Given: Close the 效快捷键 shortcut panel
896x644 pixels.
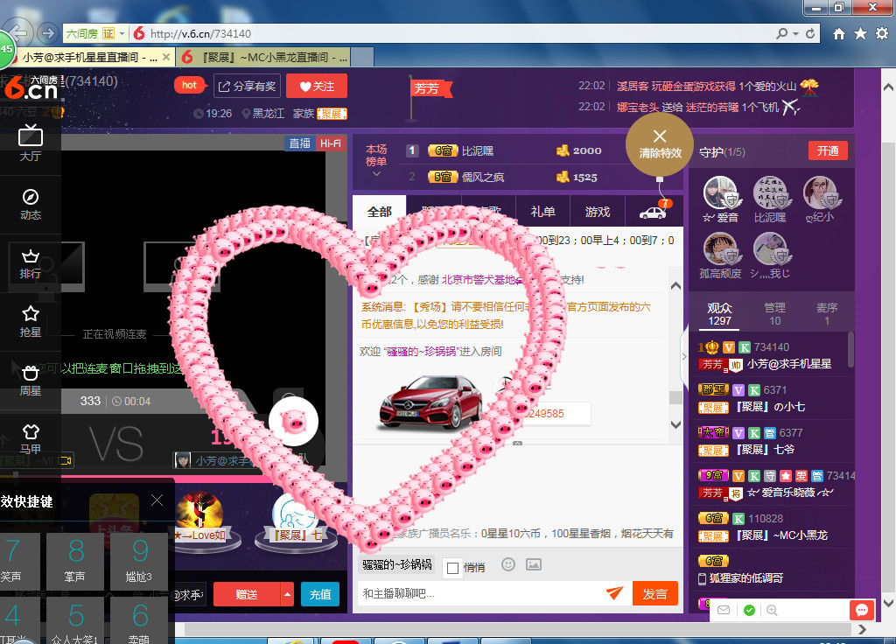Looking at the screenshot, I should tap(157, 500).
